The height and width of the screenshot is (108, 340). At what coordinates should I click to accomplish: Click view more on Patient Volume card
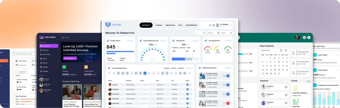click(130, 41)
